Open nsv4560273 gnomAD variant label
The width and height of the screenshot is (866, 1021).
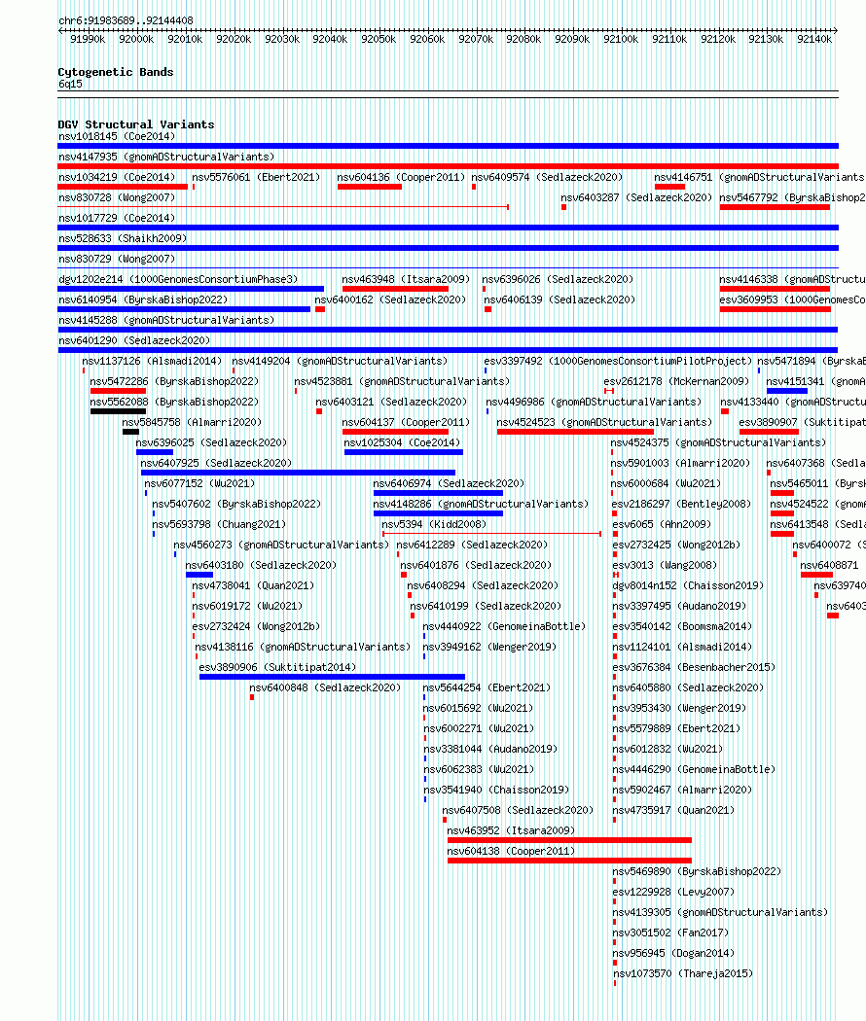[281, 545]
